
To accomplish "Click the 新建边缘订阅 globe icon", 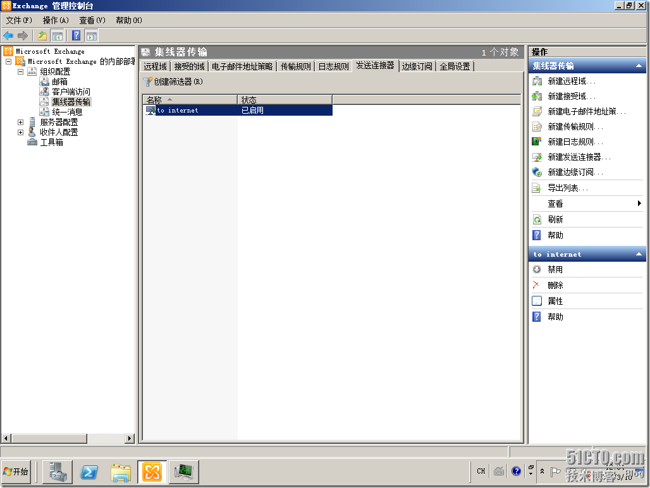I will (x=537, y=171).
